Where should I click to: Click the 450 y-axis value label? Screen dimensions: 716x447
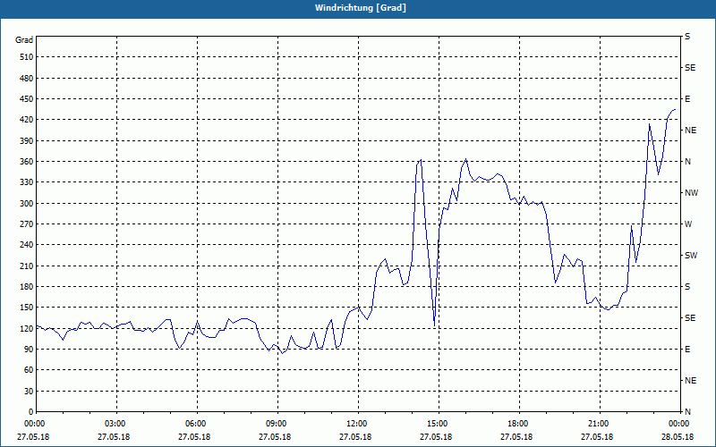point(24,99)
